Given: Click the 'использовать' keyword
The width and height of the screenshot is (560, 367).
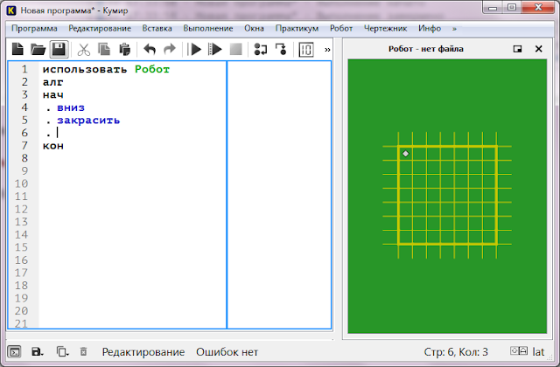Looking at the screenshot, I should coord(85,69).
